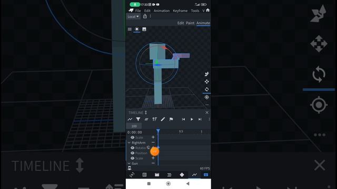Open the highlighted blue panel in bottom bar

click(206, 175)
